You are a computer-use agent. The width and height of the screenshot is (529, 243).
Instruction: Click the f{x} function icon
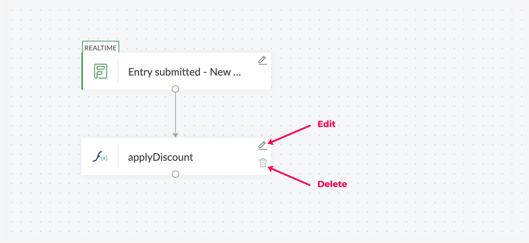point(100,157)
